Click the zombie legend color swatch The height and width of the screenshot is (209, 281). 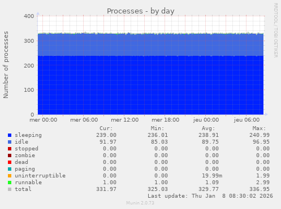click(10, 155)
